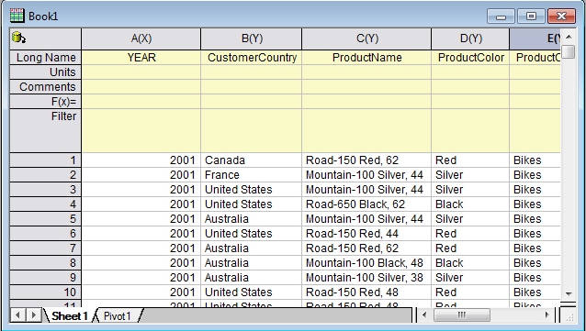Minimize the Book1 window
The width and height of the screenshot is (586, 331).
pos(501,17)
